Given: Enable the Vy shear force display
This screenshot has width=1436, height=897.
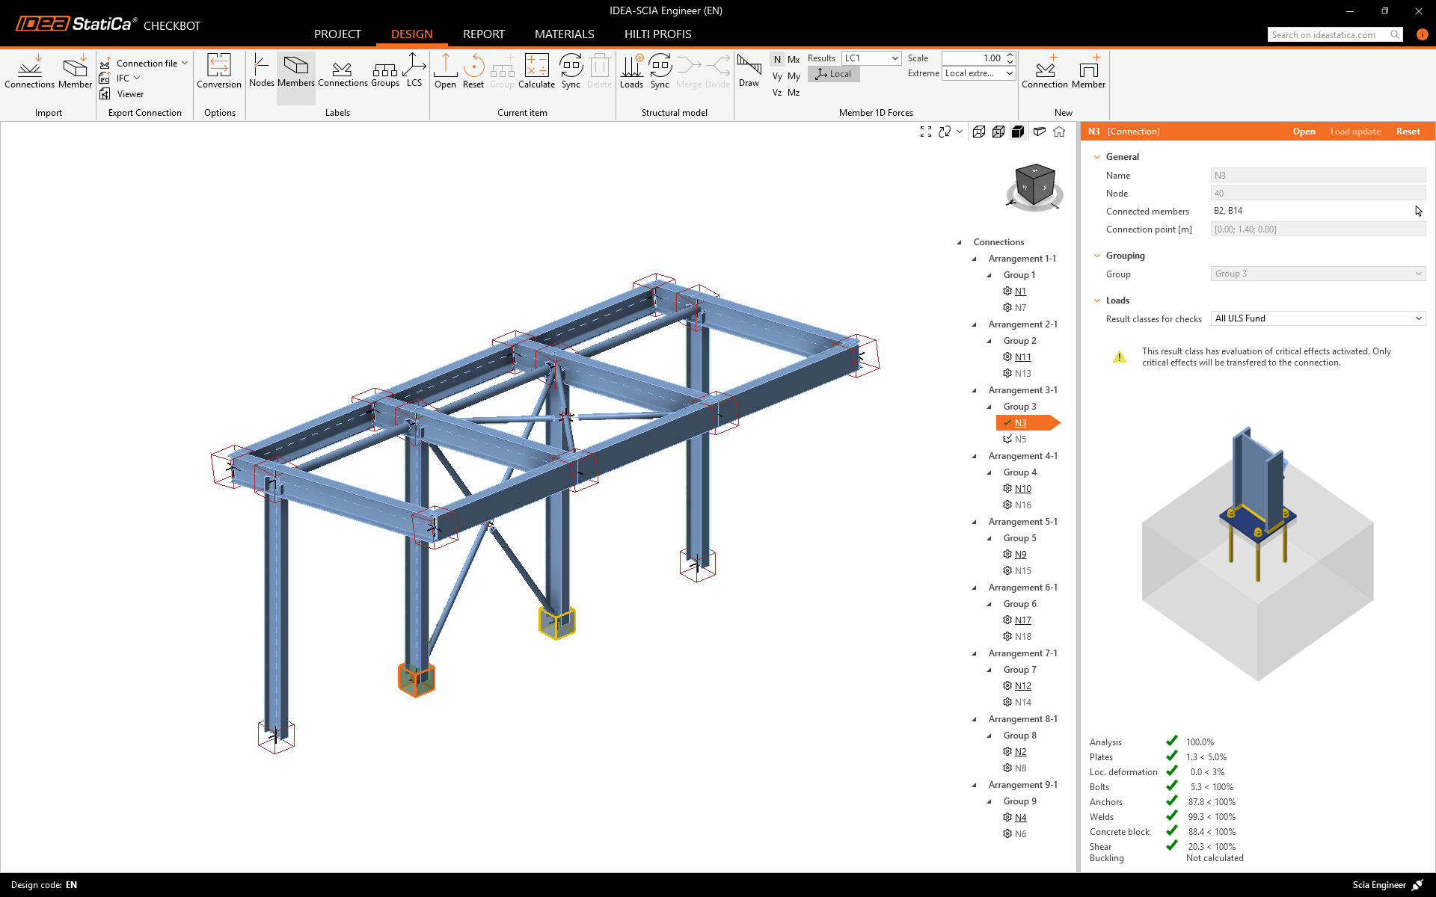Looking at the screenshot, I should click(x=776, y=75).
